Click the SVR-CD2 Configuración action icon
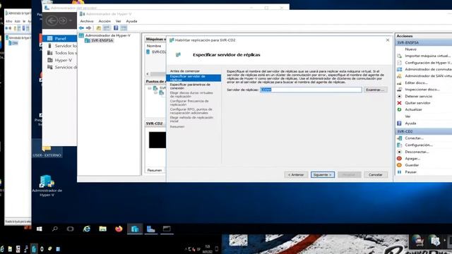The image size is (452, 254). 399,145
